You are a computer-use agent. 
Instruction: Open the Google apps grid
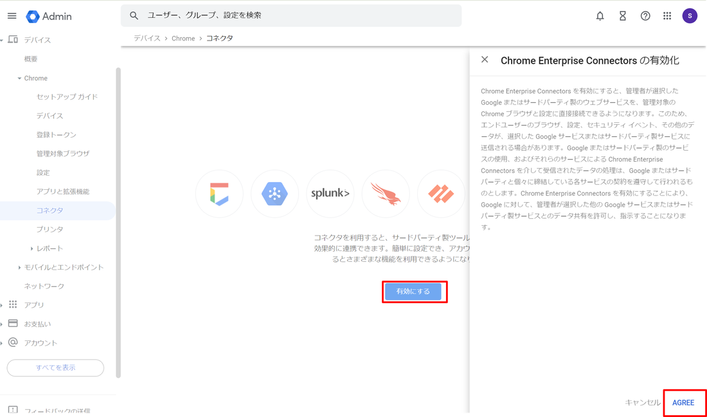[667, 16]
